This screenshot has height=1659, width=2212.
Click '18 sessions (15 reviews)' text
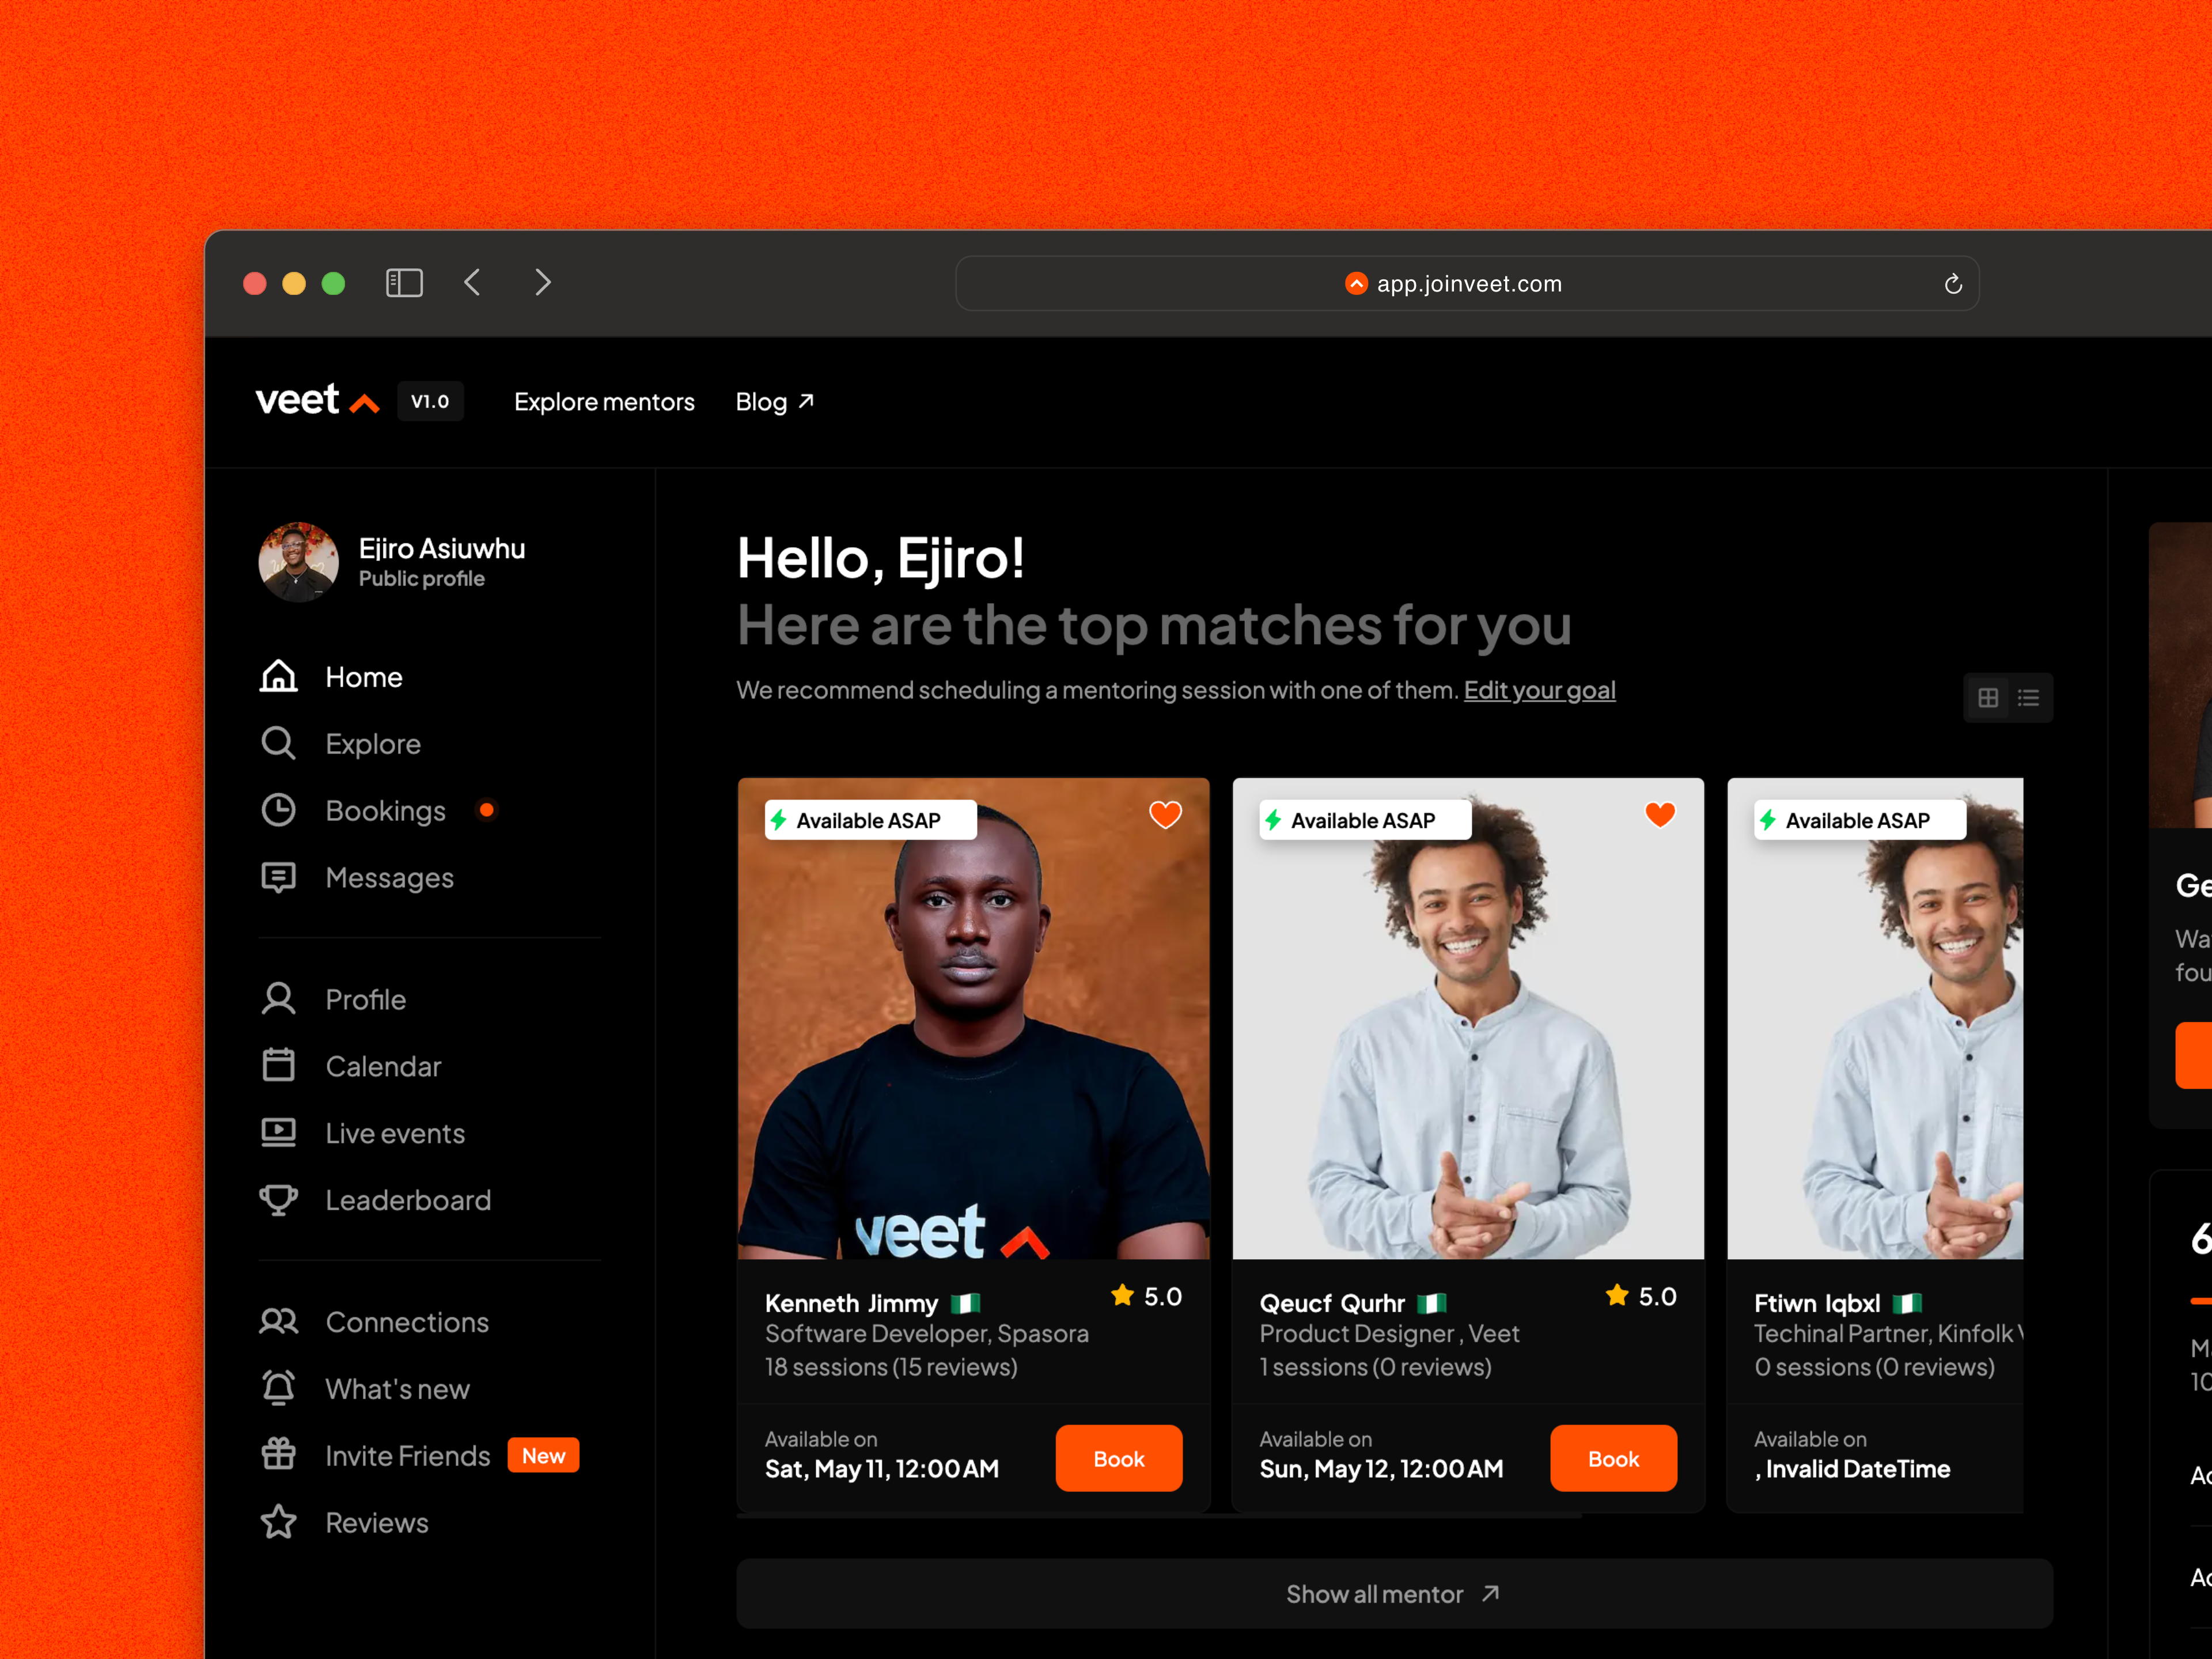click(891, 1367)
